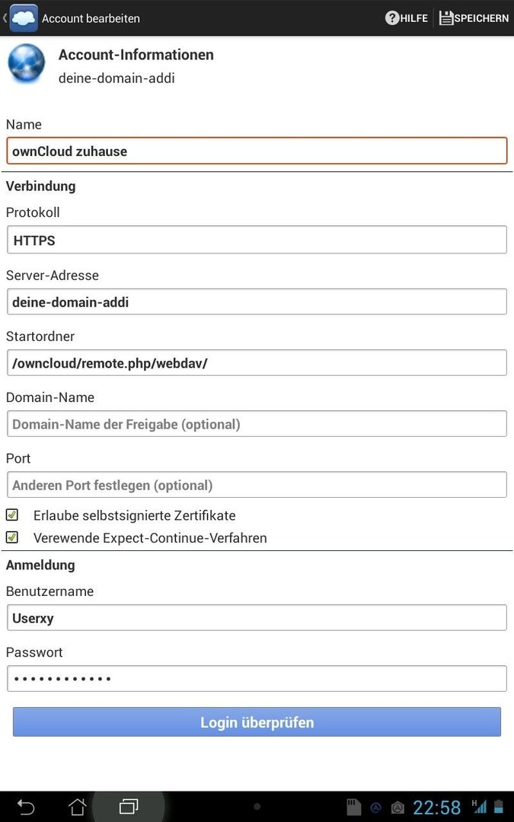Screen dimensions: 514x822
Task: Tap SD card status bar icon
Action: tap(354, 807)
